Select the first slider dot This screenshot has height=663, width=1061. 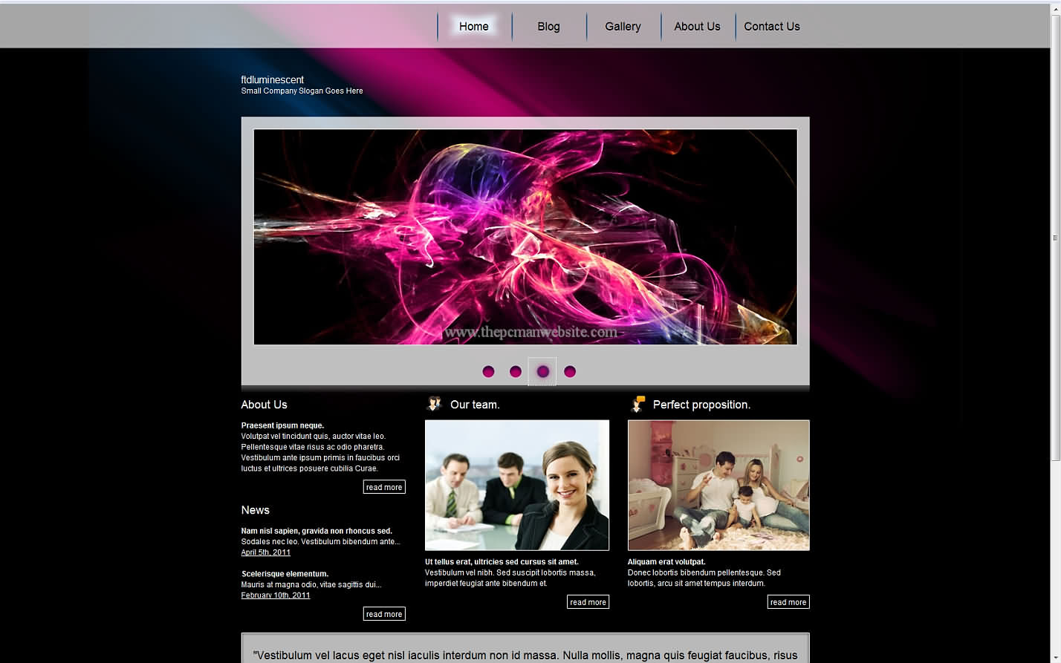click(x=488, y=371)
